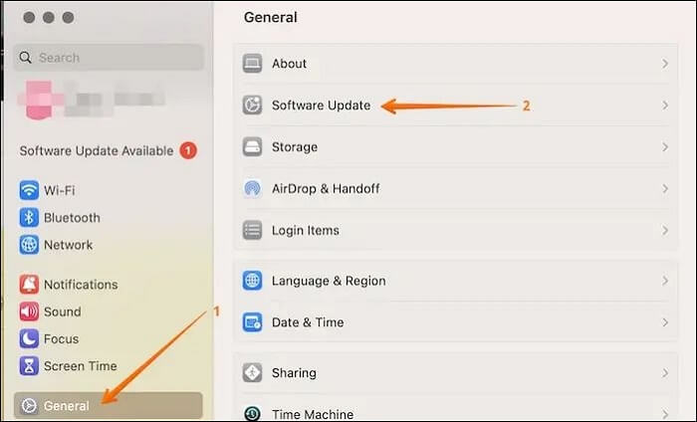Click the Bluetooth sidebar icon
697x422 pixels.
(29, 217)
